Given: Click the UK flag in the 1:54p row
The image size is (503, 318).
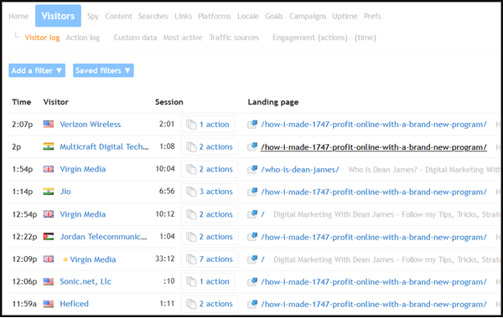Looking at the screenshot, I should coord(49,169).
